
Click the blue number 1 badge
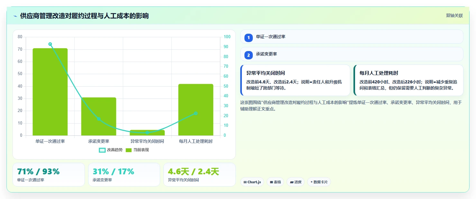click(x=248, y=38)
